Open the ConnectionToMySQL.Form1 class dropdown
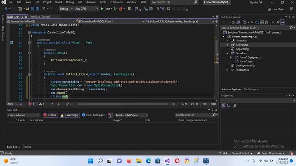Viewport: 296px width, 166px height. coord(110,21)
